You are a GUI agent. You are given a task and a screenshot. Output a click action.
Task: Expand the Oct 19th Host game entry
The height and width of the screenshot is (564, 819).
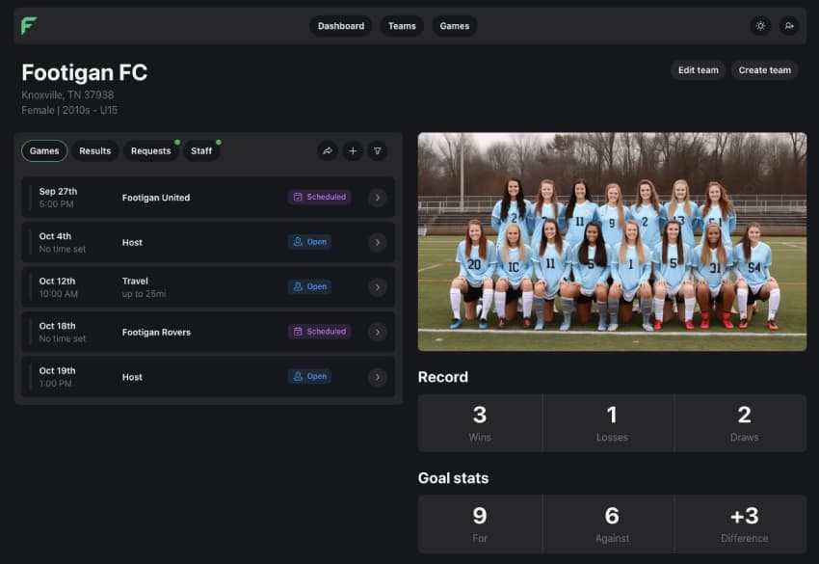click(378, 376)
